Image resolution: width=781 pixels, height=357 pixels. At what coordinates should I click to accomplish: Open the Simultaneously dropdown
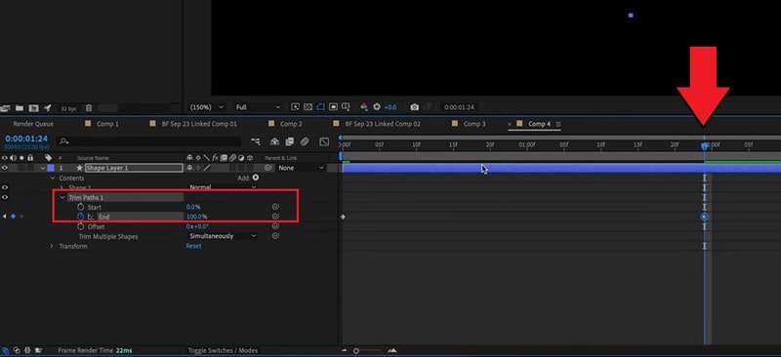coord(223,236)
